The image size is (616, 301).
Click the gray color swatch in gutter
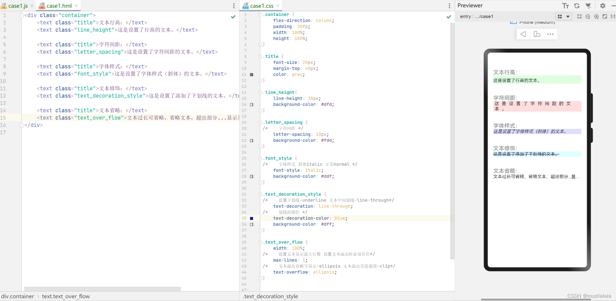click(x=252, y=75)
